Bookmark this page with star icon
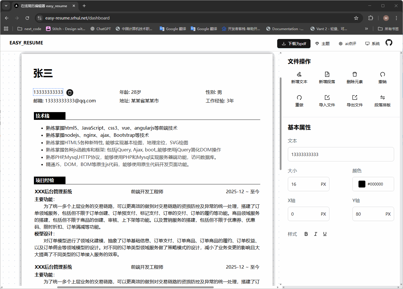 coord(356,18)
